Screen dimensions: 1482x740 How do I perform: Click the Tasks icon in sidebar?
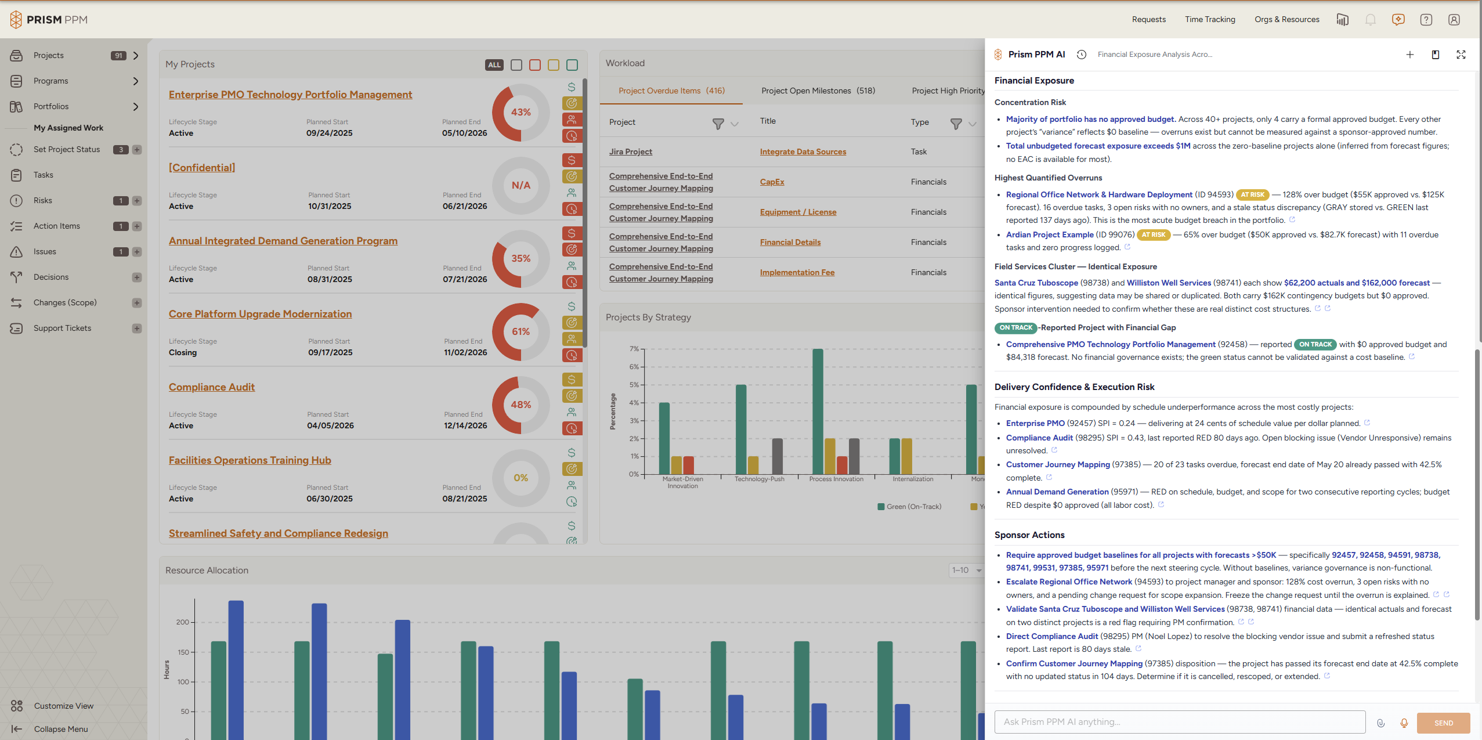click(16, 175)
